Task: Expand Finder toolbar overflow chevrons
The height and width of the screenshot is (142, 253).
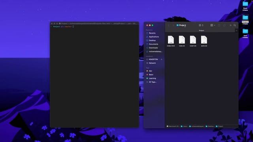Action: (x=230, y=25)
